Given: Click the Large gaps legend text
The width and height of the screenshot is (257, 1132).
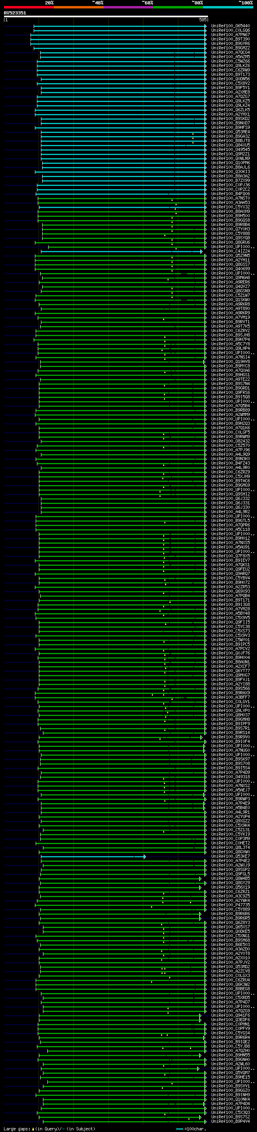Looking at the screenshot, I should click(49, 1128).
